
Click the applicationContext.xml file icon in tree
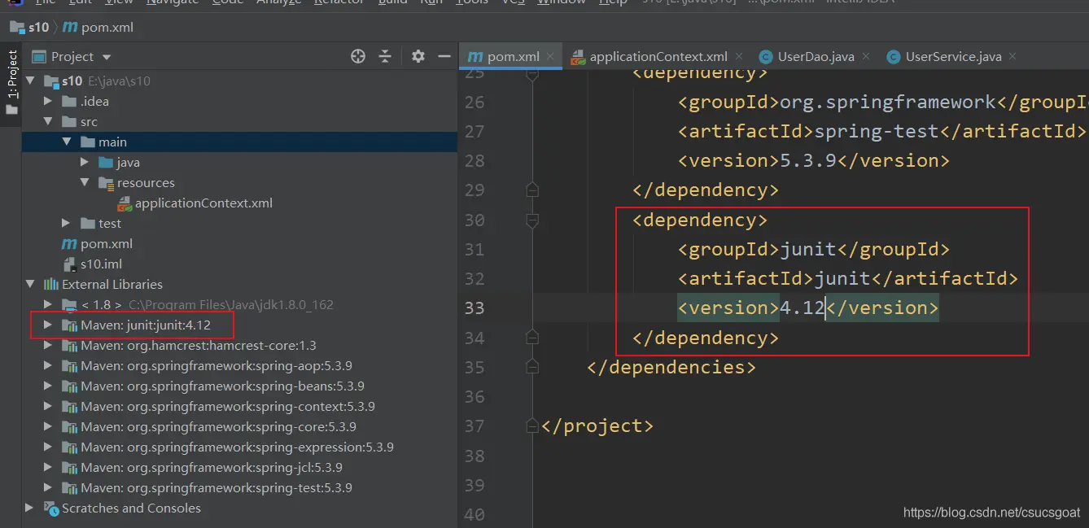tap(125, 203)
